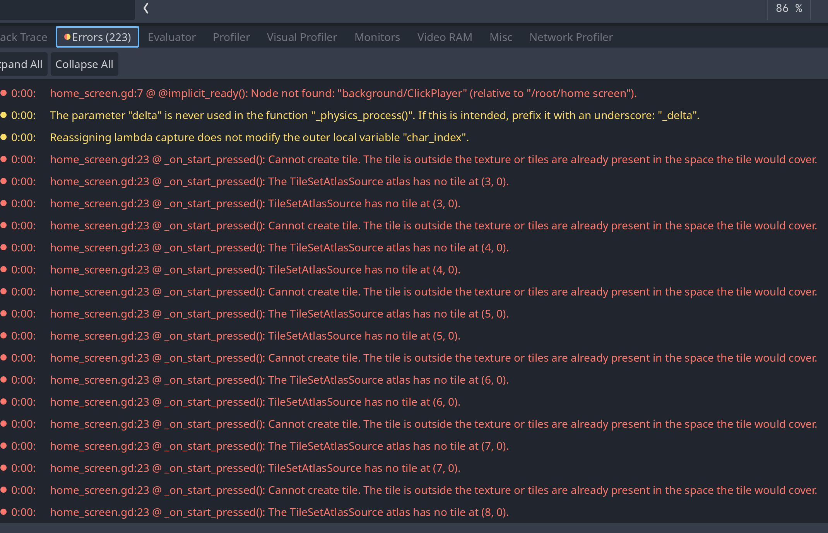The image size is (828, 533).
Task: Switch to the Monitors tab
Action: point(377,37)
